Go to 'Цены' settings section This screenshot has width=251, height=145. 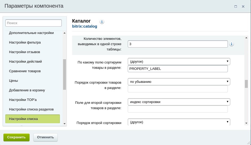click(x=14, y=81)
